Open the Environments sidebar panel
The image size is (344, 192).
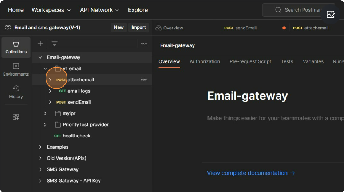[x=16, y=69]
